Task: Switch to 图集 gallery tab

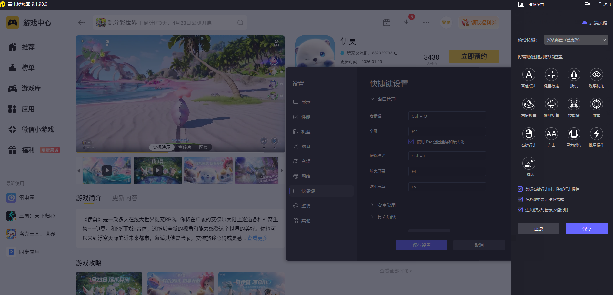Action: [x=204, y=147]
